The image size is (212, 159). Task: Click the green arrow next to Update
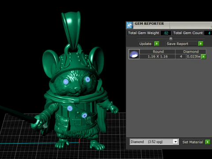pos(157,44)
